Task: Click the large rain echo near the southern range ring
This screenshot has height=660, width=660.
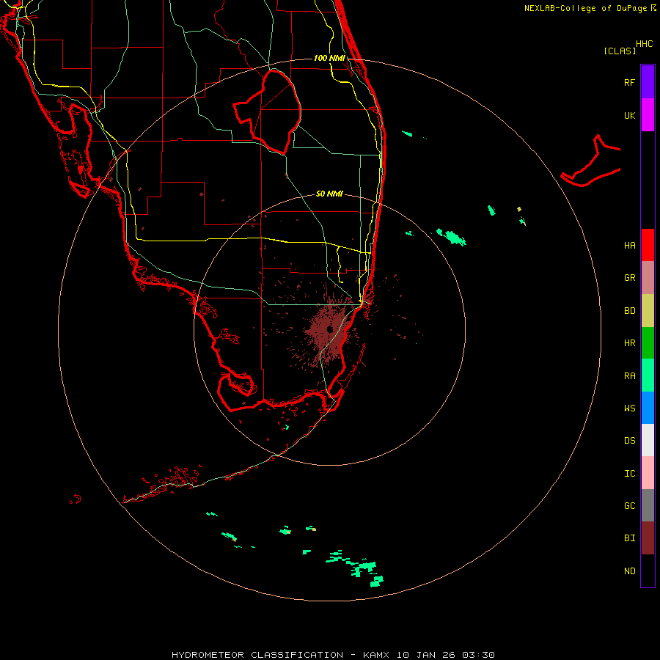Action: tap(363, 568)
